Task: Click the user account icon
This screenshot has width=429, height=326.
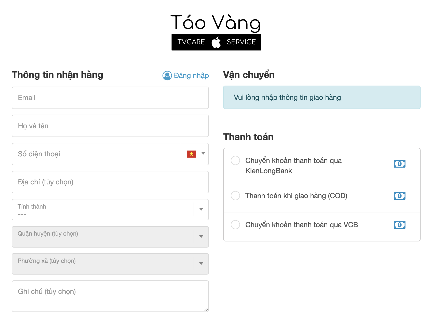Action: (167, 75)
